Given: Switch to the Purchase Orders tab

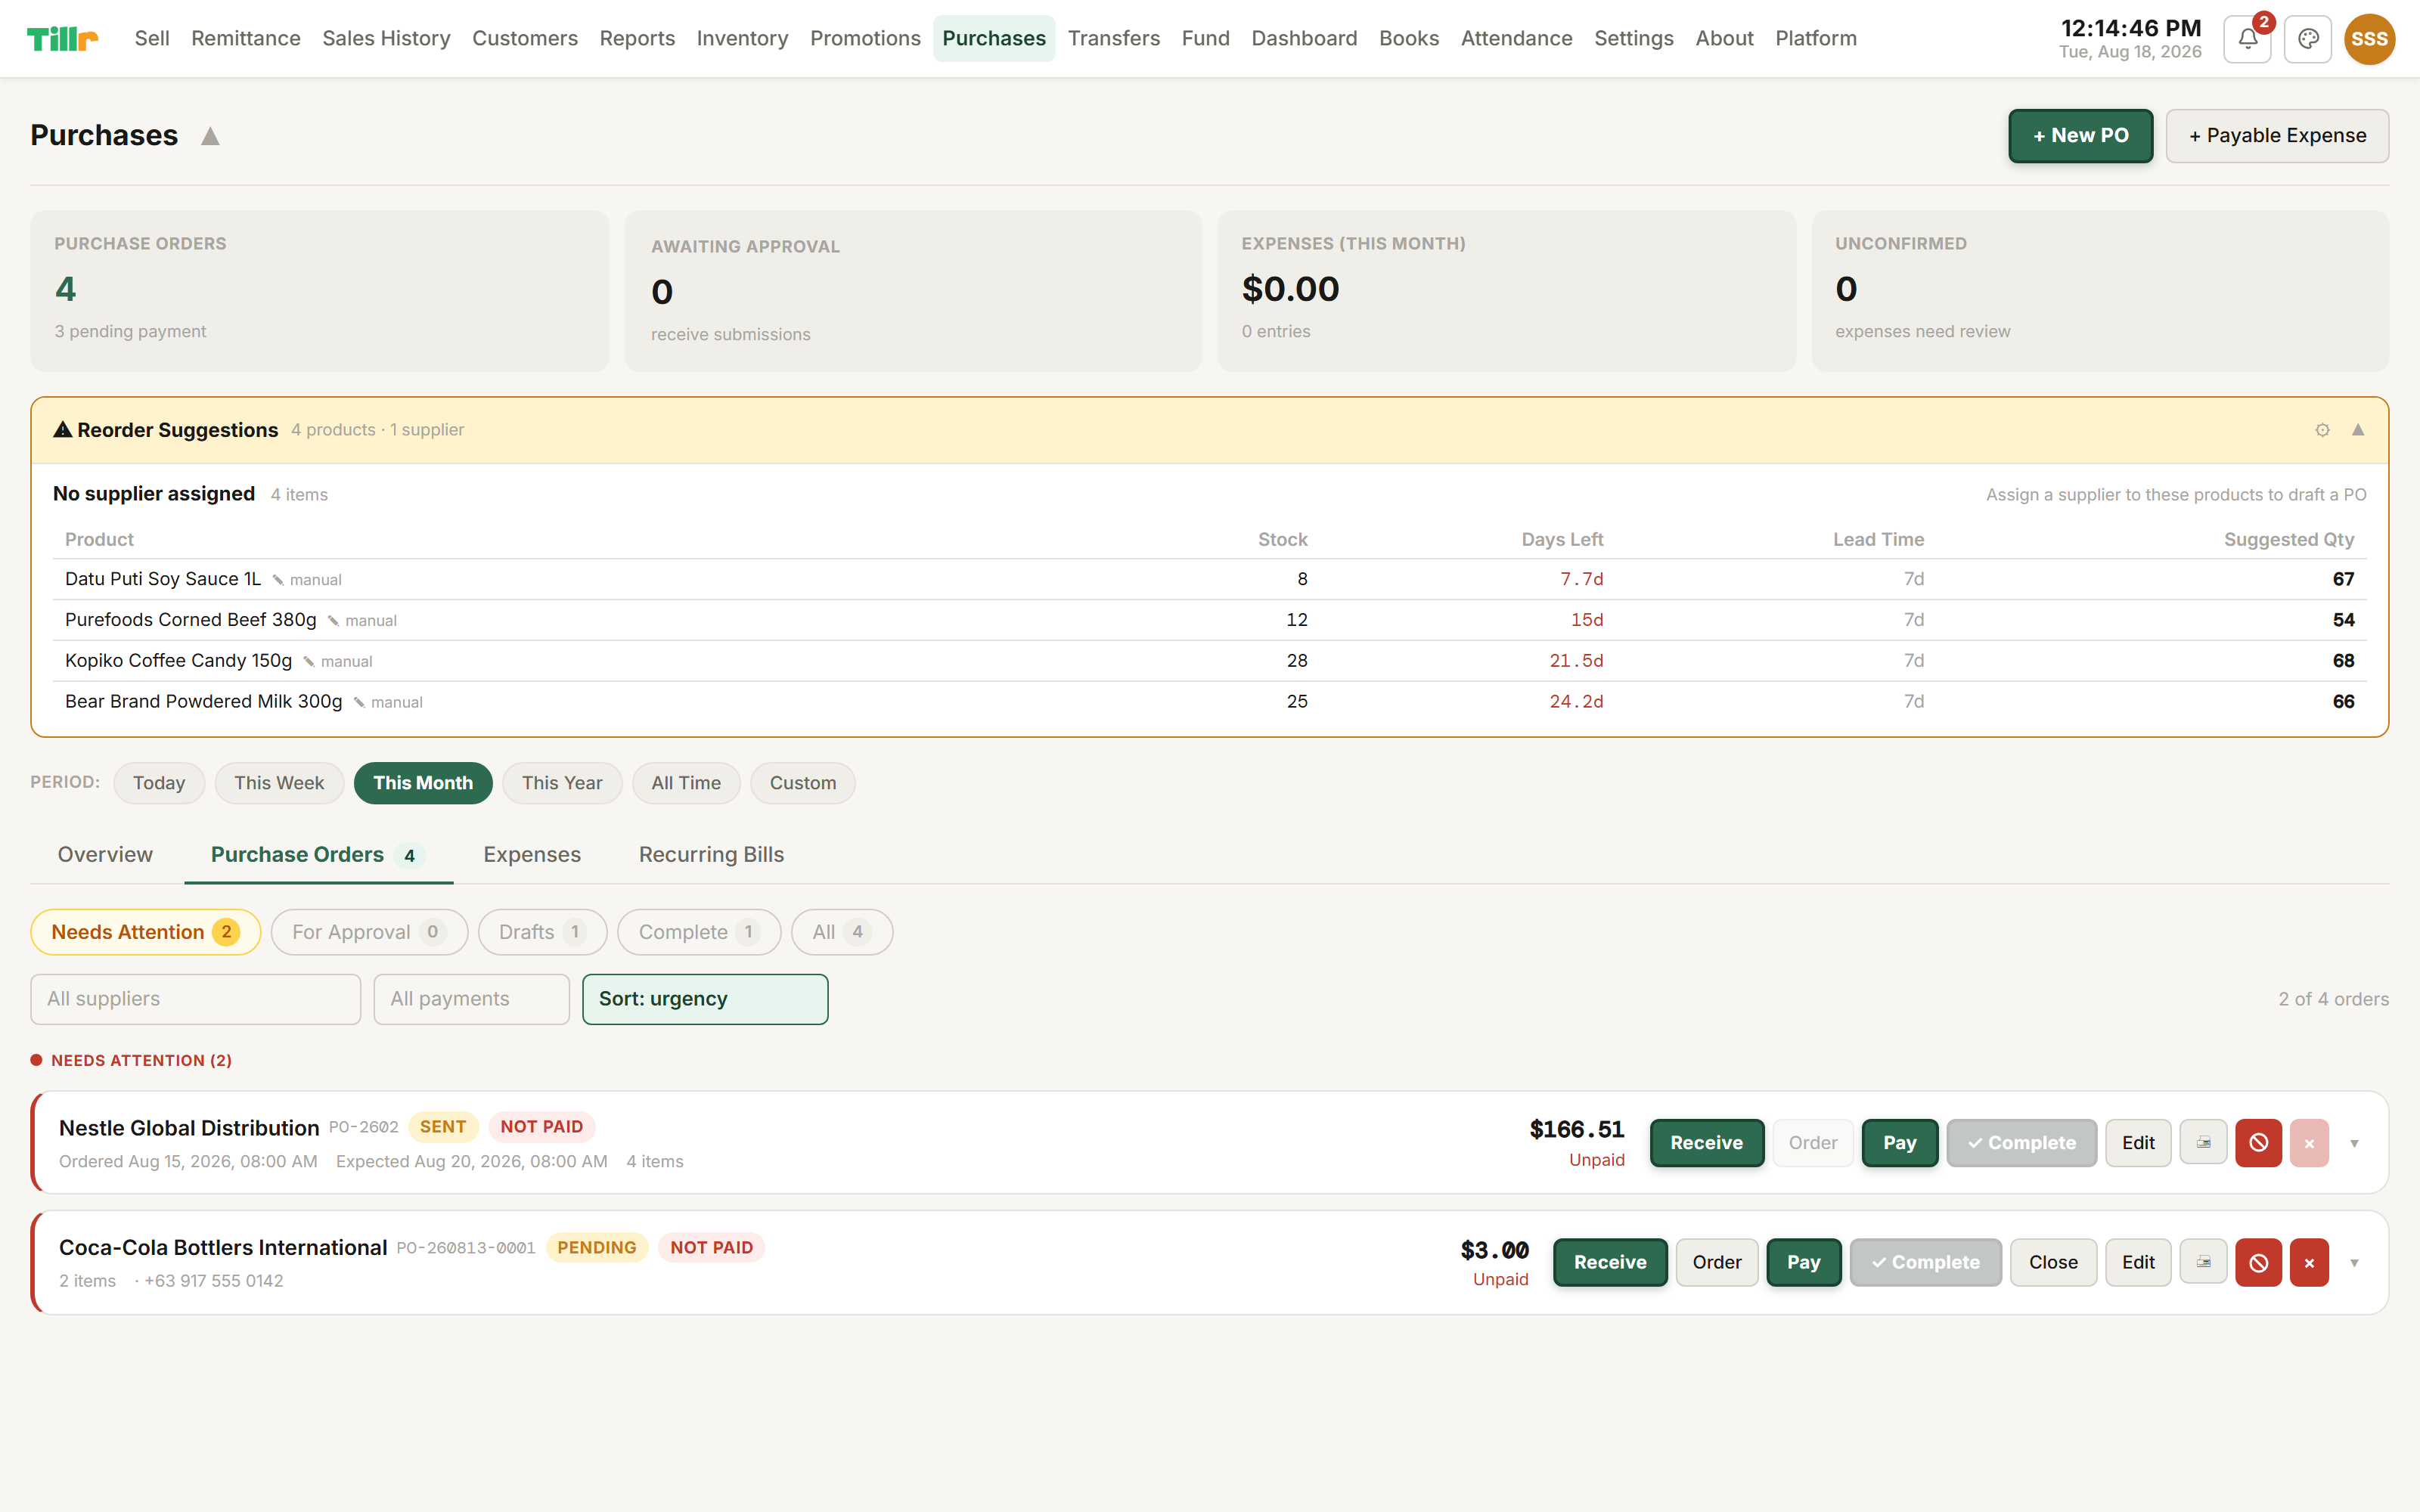Looking at the screenshot, I should (318, 855).
